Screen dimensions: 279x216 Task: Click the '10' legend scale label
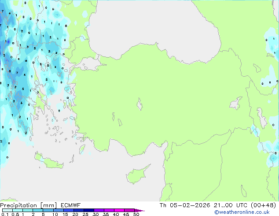(x=55, y=214)
